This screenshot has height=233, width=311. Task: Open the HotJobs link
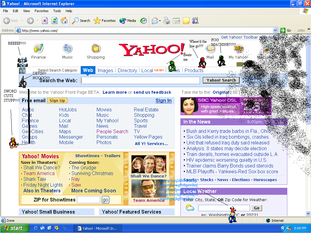coord(68,110)
